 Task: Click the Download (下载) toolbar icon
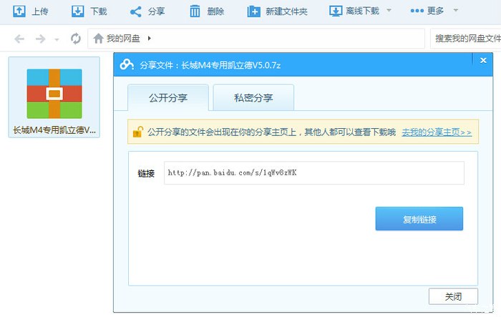point(79,11)
